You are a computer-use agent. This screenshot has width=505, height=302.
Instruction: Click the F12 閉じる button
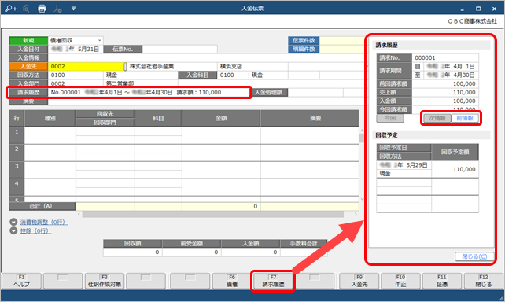coord(484,281)
